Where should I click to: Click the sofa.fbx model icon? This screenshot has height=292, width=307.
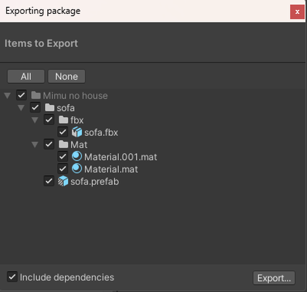click(77, 132)
